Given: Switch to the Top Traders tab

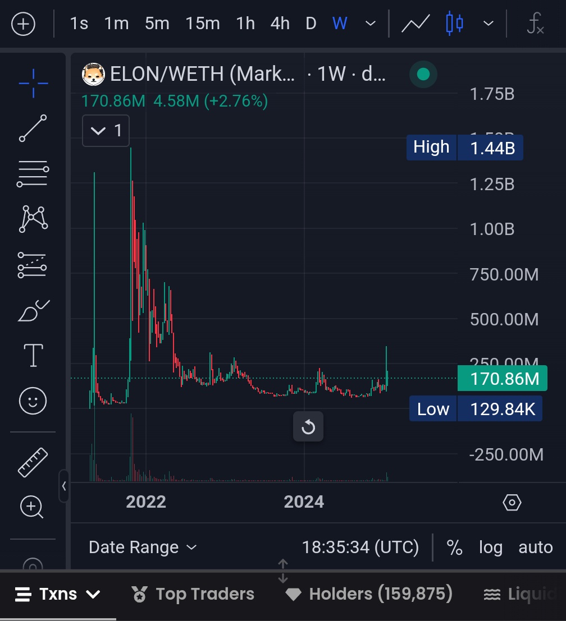Looking at the screenshot, I should (x=193, y=594).
